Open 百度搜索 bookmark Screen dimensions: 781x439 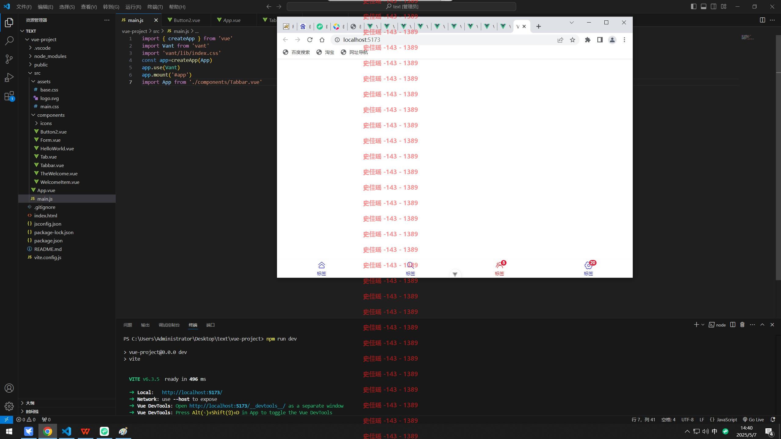(x=296, y=52)
